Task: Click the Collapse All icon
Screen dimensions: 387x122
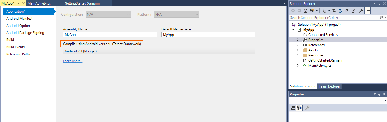Action: click(347, 11)
